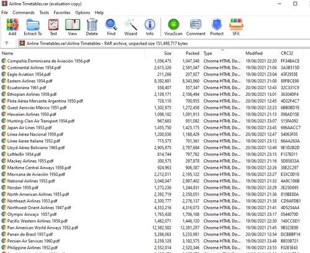Select Pan American World Airways 1952.pdf
This screenshot has width=310, height=253.
pos(43,228)
